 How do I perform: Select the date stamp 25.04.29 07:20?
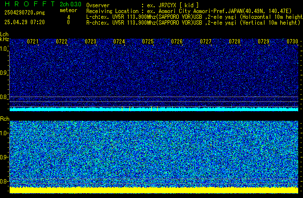25,22
